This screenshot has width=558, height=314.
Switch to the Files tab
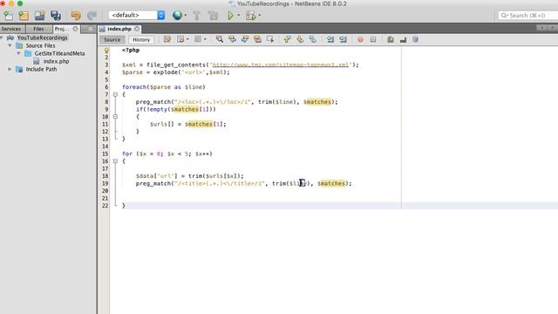pos(38,29)
